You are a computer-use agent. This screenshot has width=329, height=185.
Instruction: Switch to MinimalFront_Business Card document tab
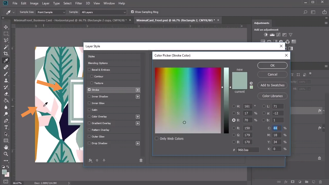click(70, 20)
